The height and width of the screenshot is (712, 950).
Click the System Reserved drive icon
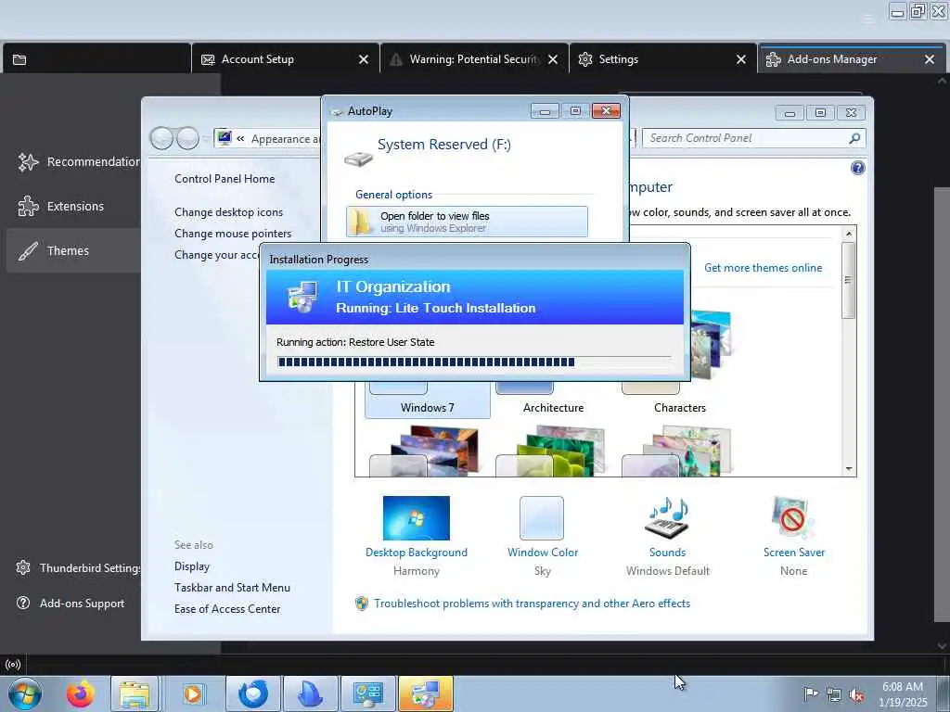(358, 159)
